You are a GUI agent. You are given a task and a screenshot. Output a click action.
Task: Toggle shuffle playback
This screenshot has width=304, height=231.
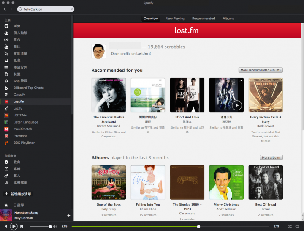point(290,226)
